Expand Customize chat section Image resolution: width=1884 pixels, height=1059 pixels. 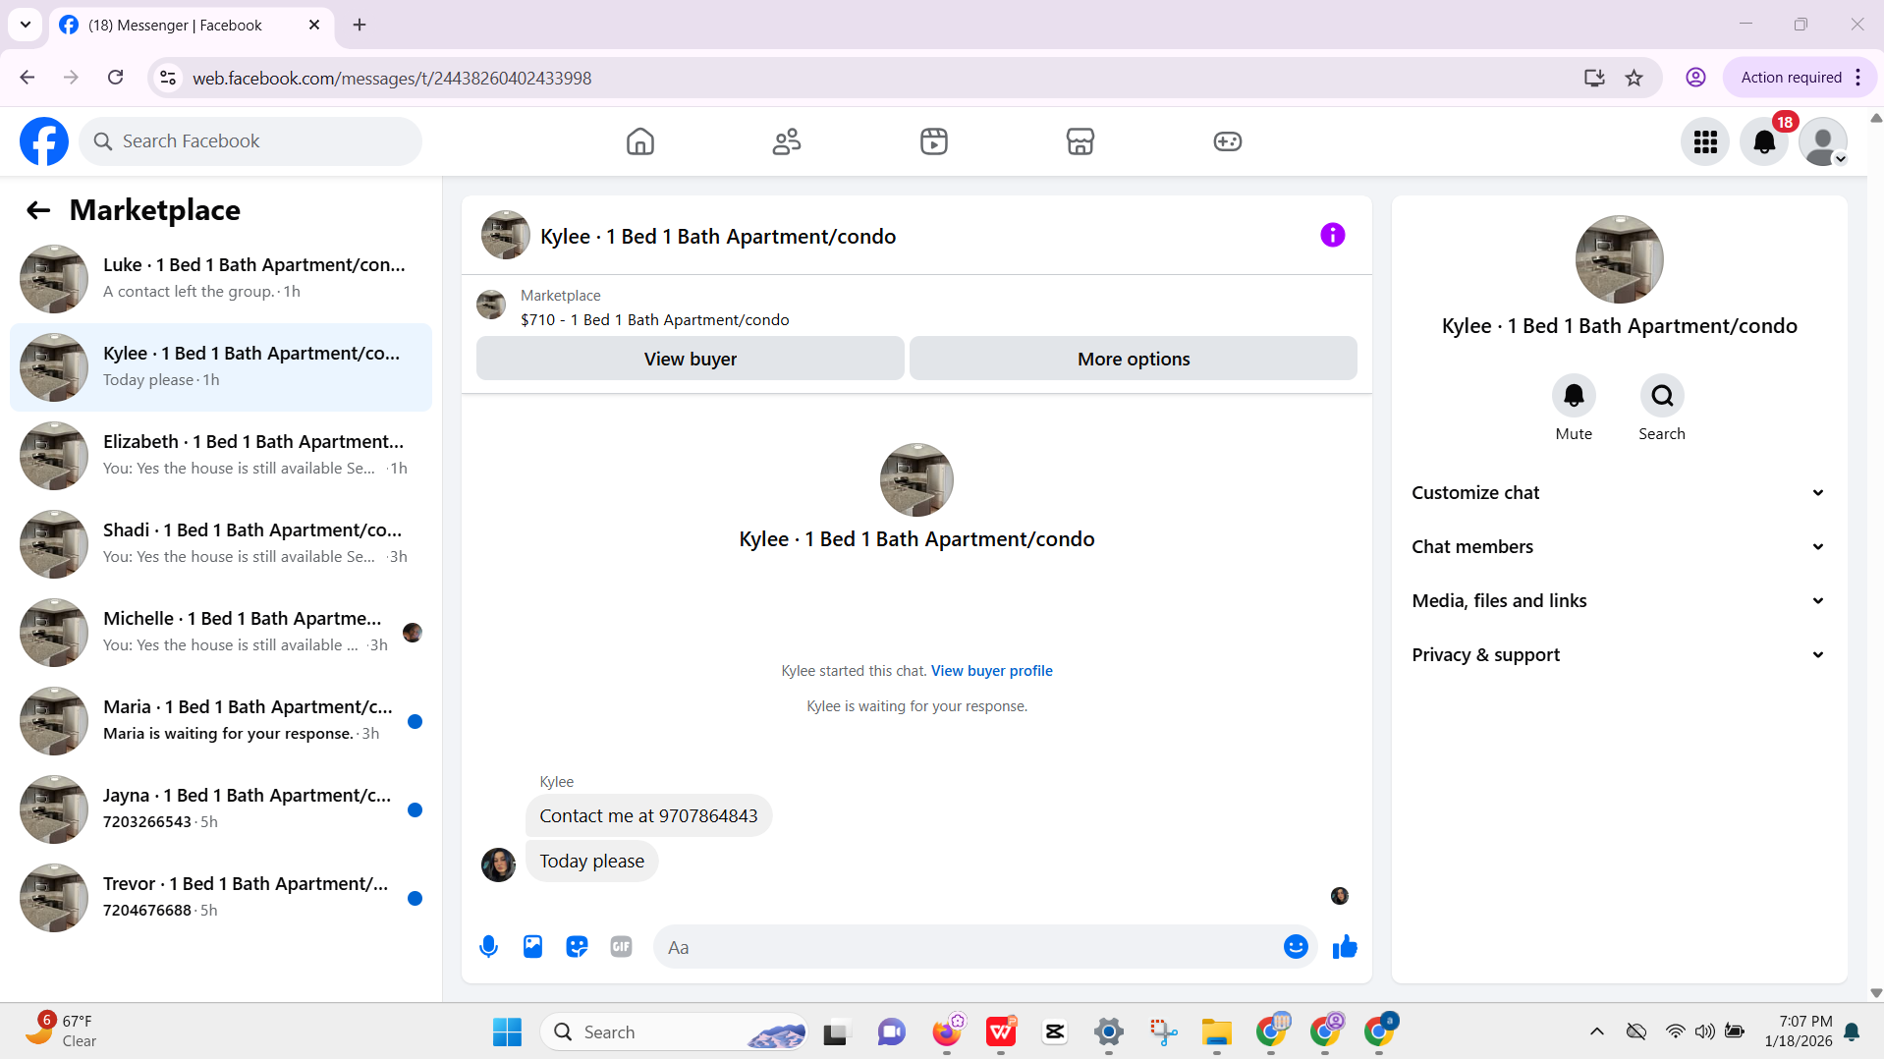coord(1619,493)
